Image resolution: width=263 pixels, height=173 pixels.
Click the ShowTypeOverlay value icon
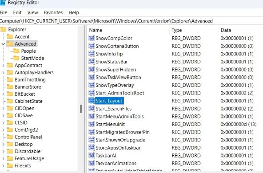pos(92,85)
